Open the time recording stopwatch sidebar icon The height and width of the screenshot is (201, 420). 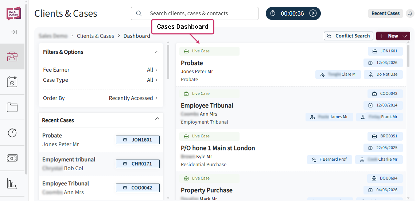point(12,132)
